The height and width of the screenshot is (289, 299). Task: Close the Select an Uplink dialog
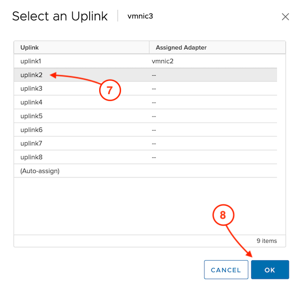click(286, 16)
